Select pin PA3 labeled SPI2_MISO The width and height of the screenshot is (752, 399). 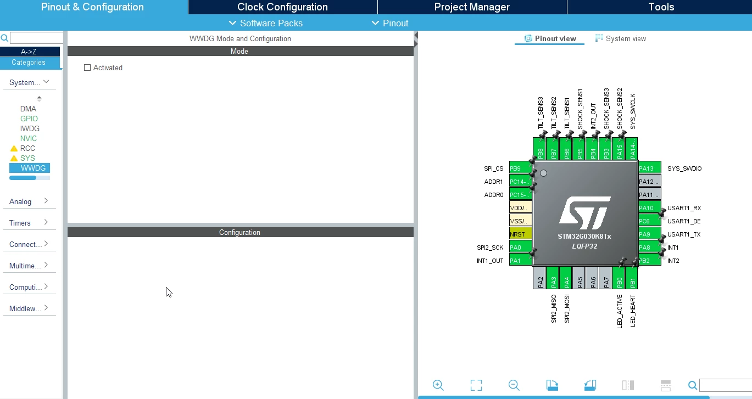coord(553,278)
